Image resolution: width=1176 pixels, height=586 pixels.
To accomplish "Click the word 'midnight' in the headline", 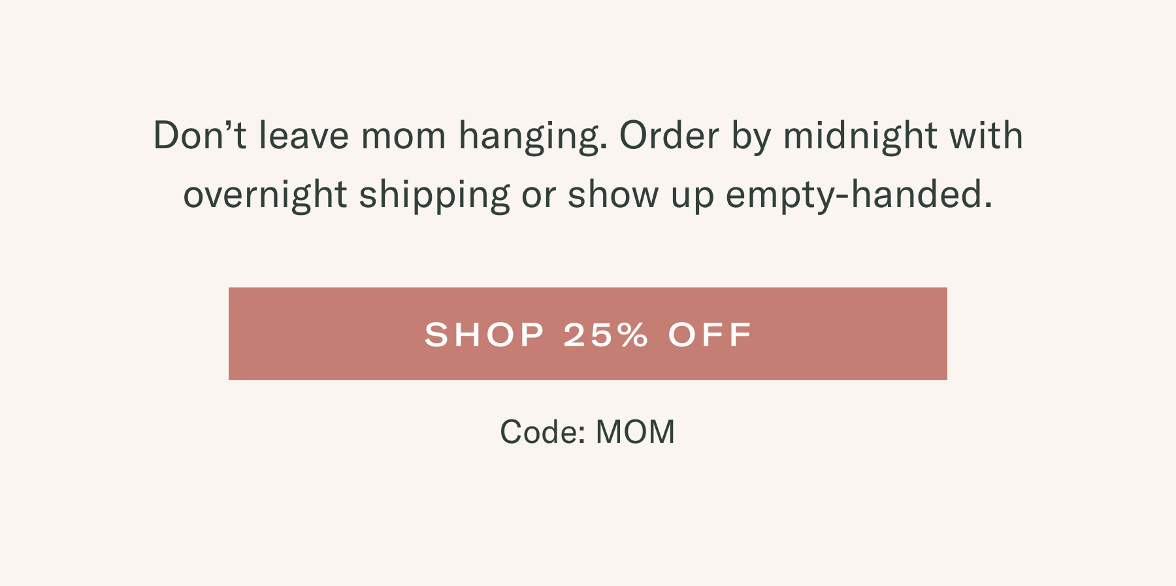I will (x=860, y=137).
